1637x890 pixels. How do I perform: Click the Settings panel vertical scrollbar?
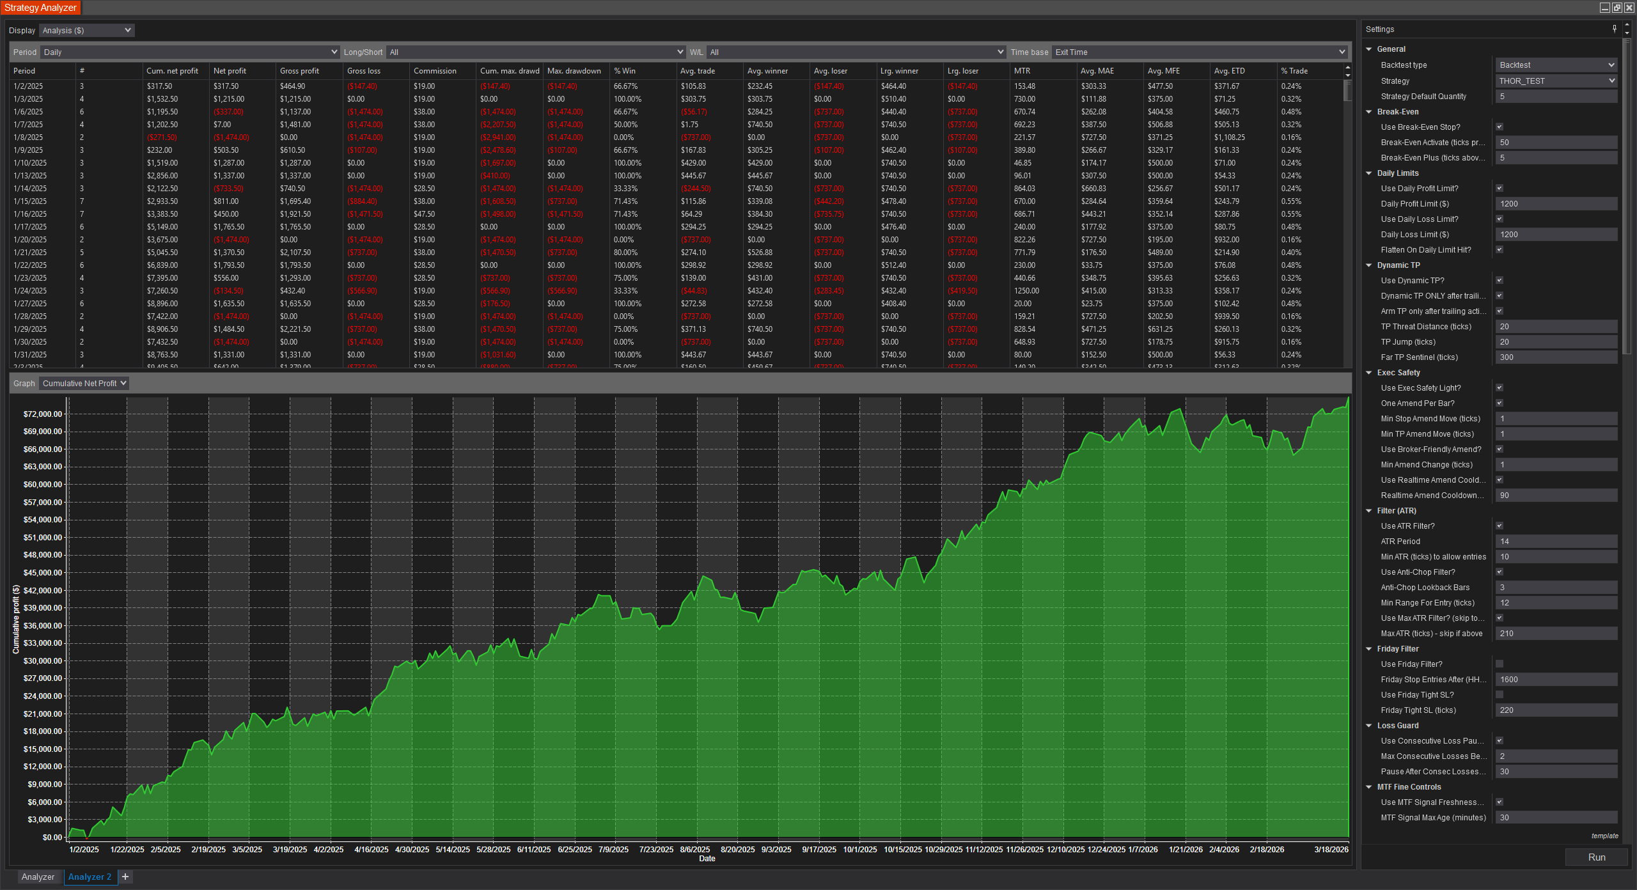point(1627,192)
